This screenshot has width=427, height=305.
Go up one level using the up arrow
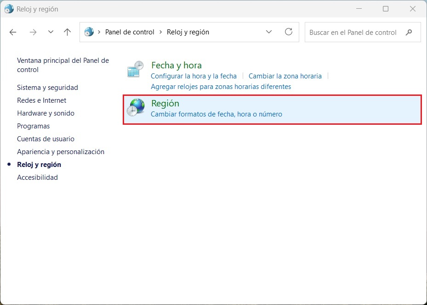(x=67, y=32)
